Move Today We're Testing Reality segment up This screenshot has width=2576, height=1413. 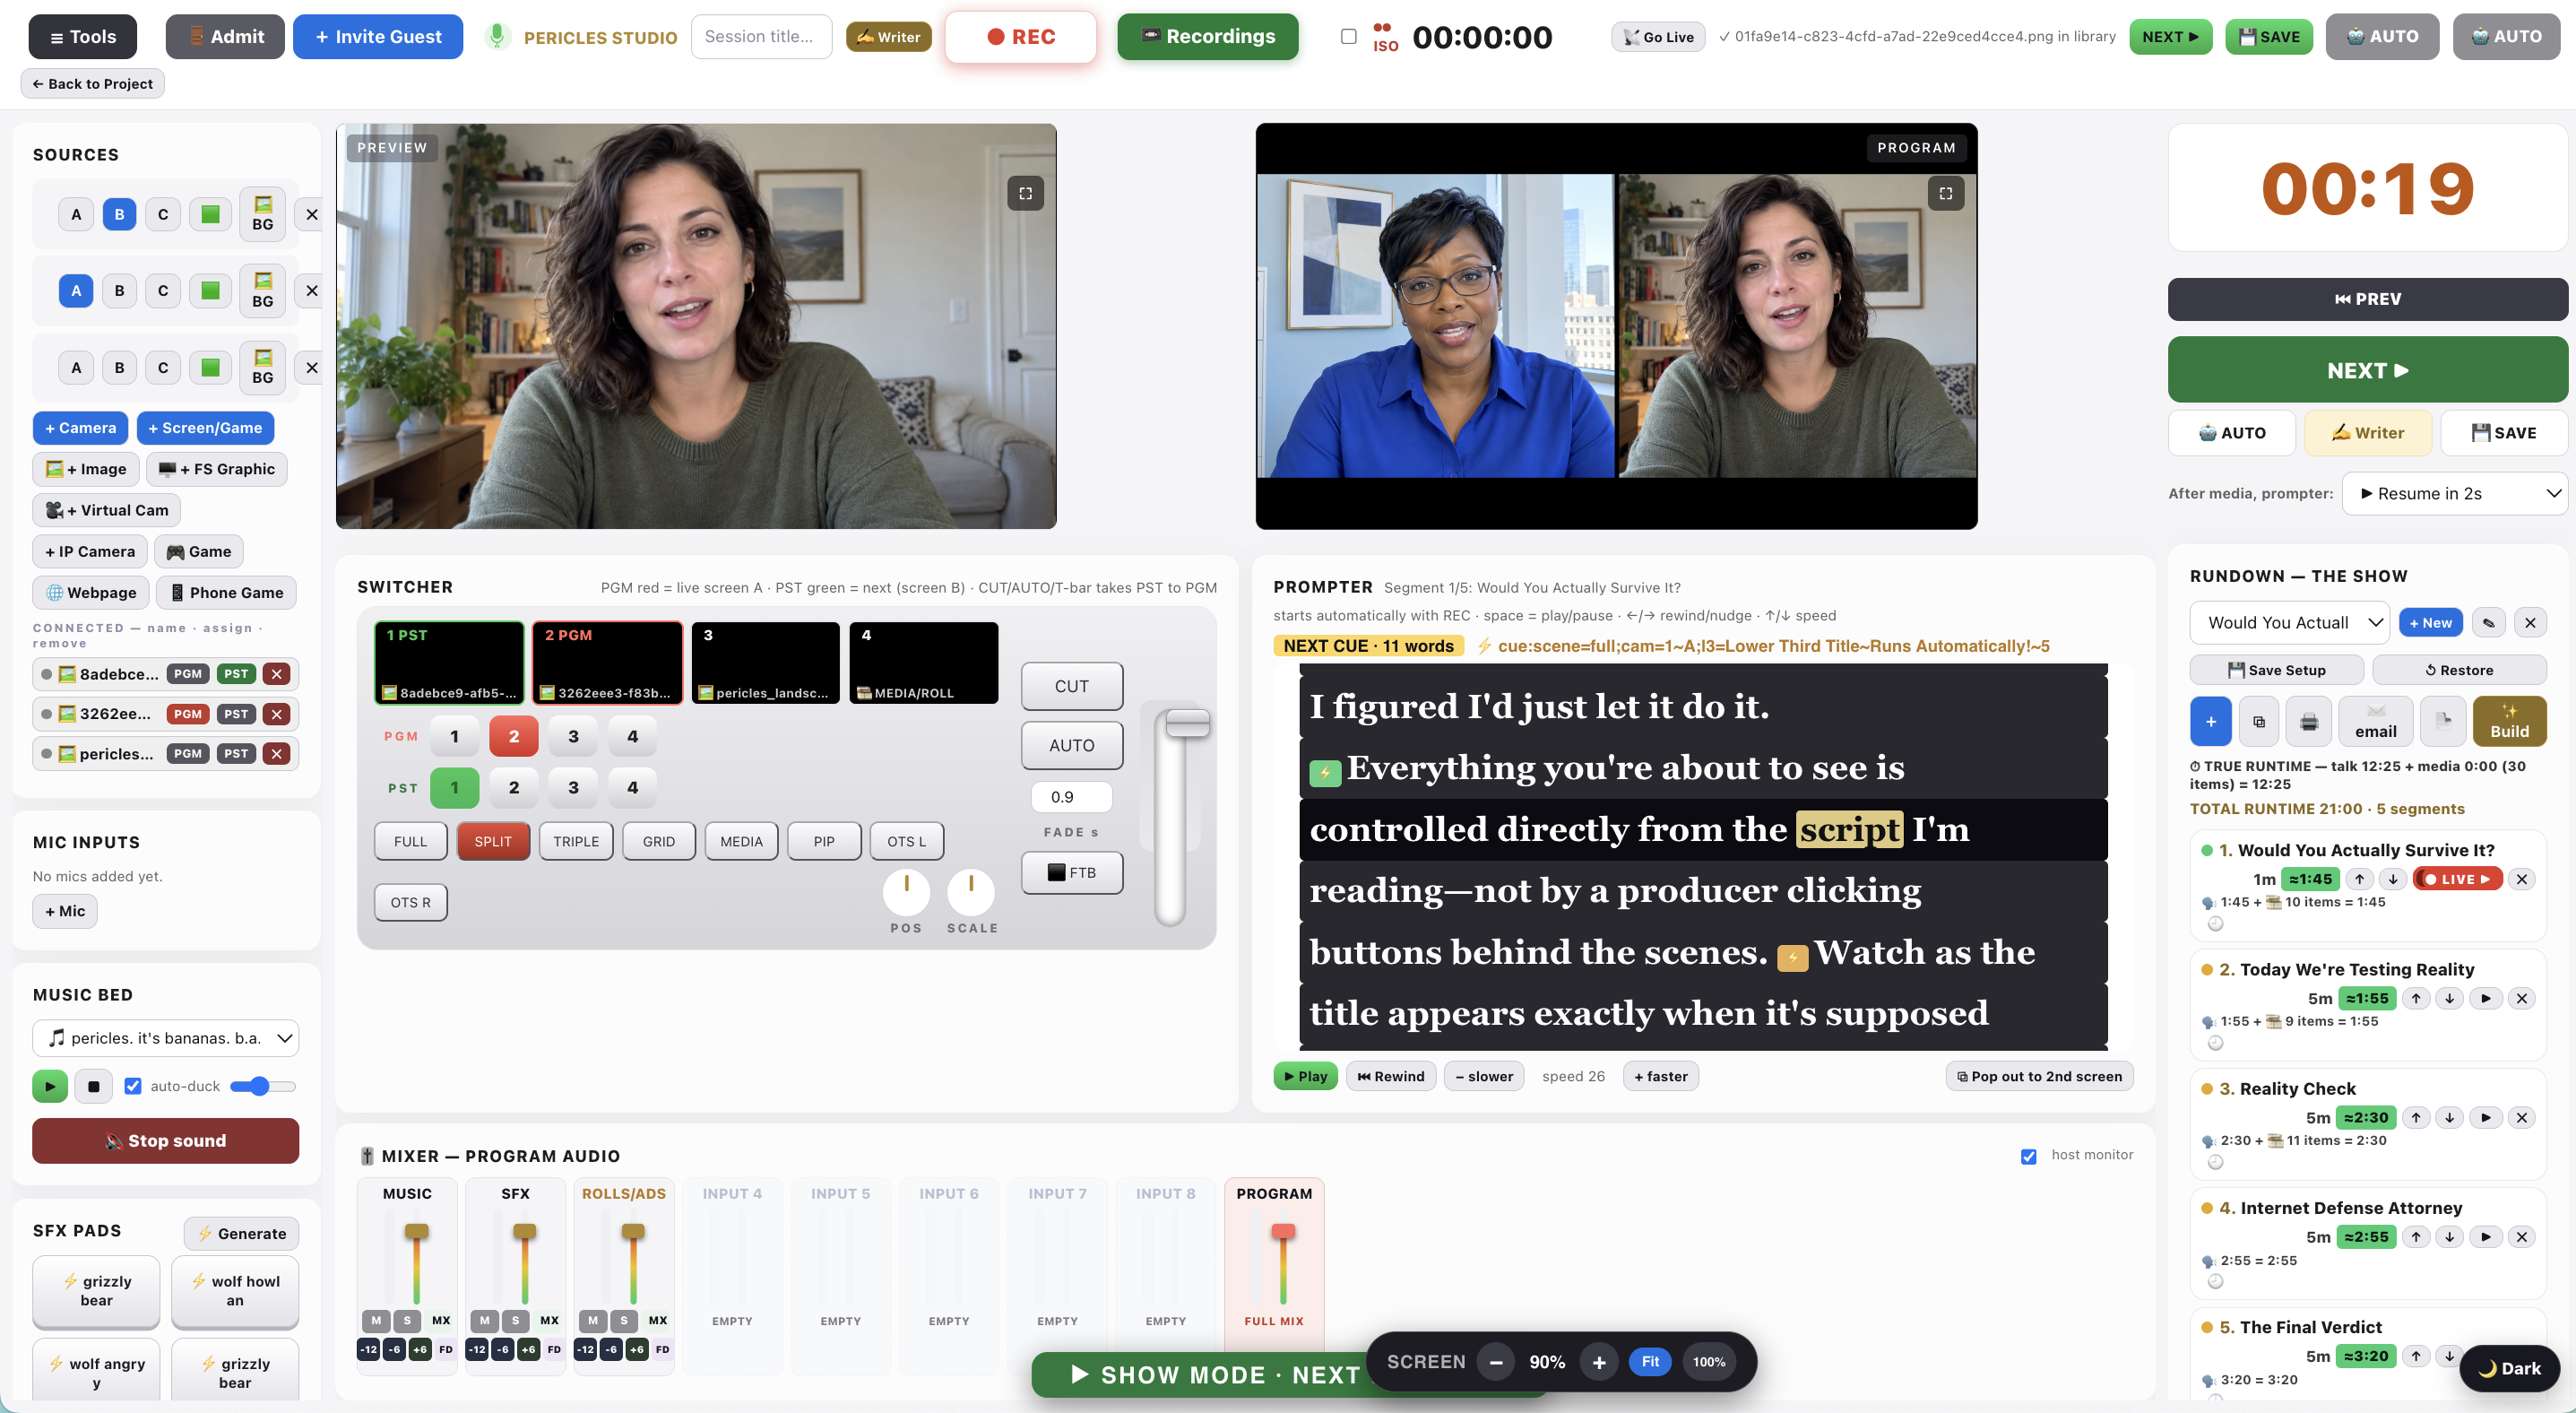pyautogui.click(x=2416, y=998)
